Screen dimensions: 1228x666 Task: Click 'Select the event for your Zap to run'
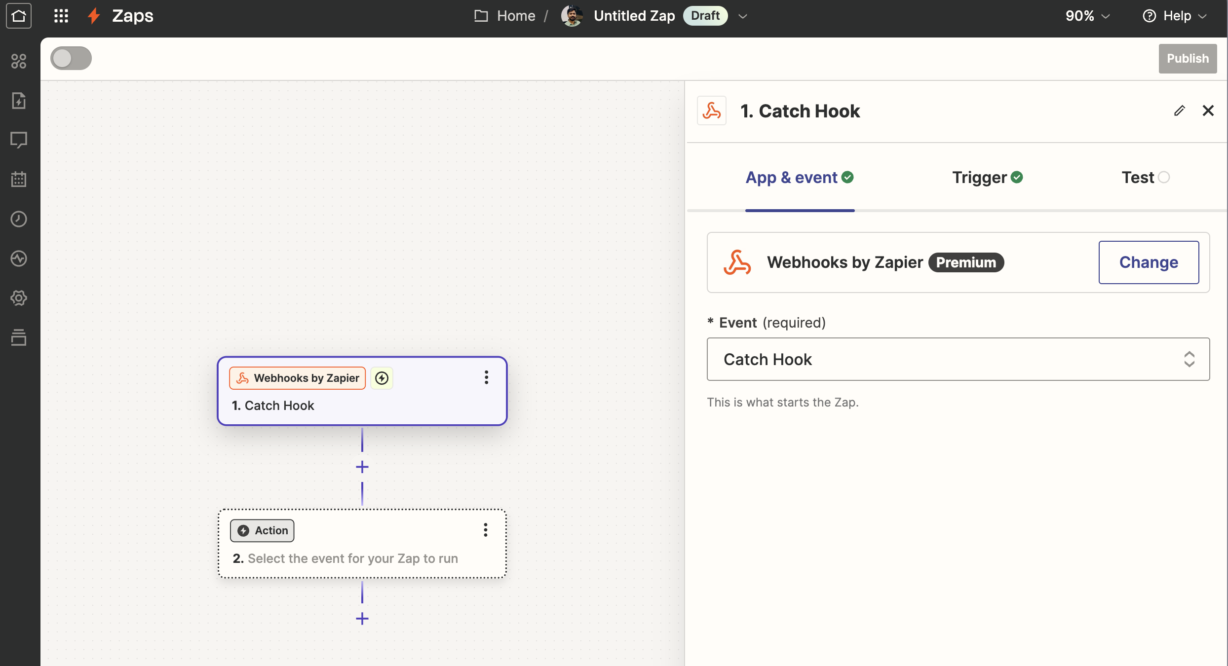coord(352,558)
